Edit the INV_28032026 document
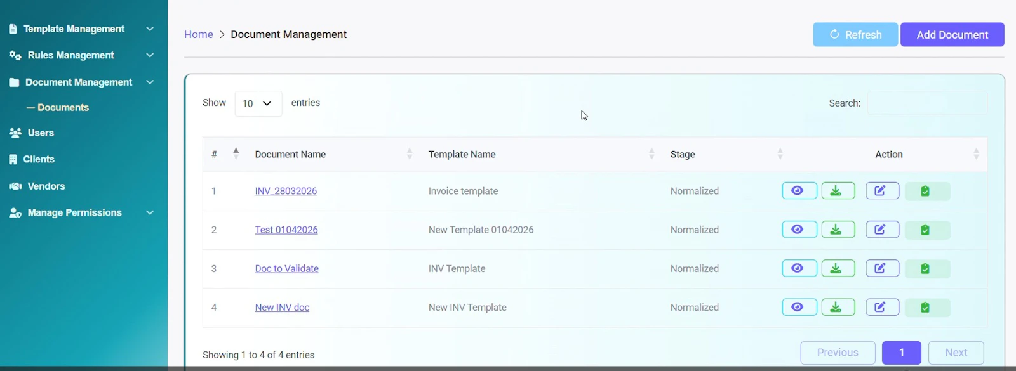This screenshot has width=1016, height=371. pyautogui.click(x=882, y=191)
